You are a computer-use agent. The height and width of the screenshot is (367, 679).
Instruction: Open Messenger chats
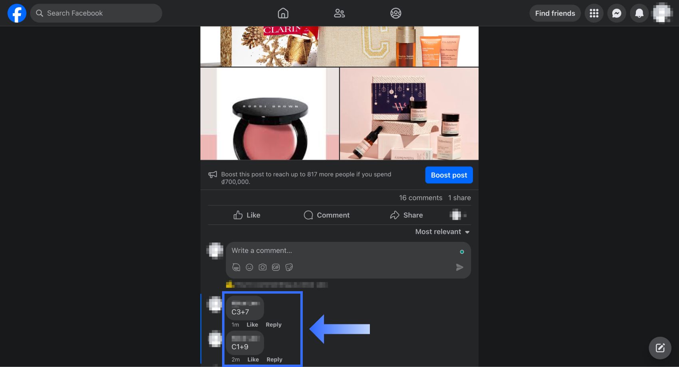point(617,13)
